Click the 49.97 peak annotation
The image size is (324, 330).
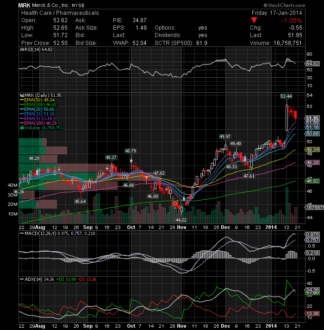tap(225, 137)
